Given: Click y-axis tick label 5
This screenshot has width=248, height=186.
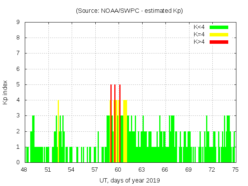Looking at the screenshot, I should (x=18, y=84).
